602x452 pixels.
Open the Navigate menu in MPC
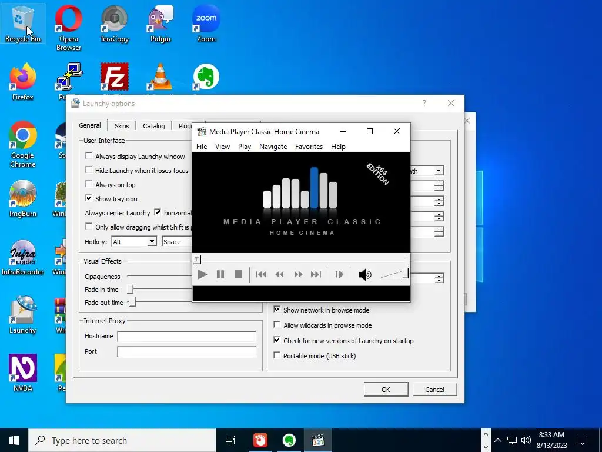coord(273,147)
